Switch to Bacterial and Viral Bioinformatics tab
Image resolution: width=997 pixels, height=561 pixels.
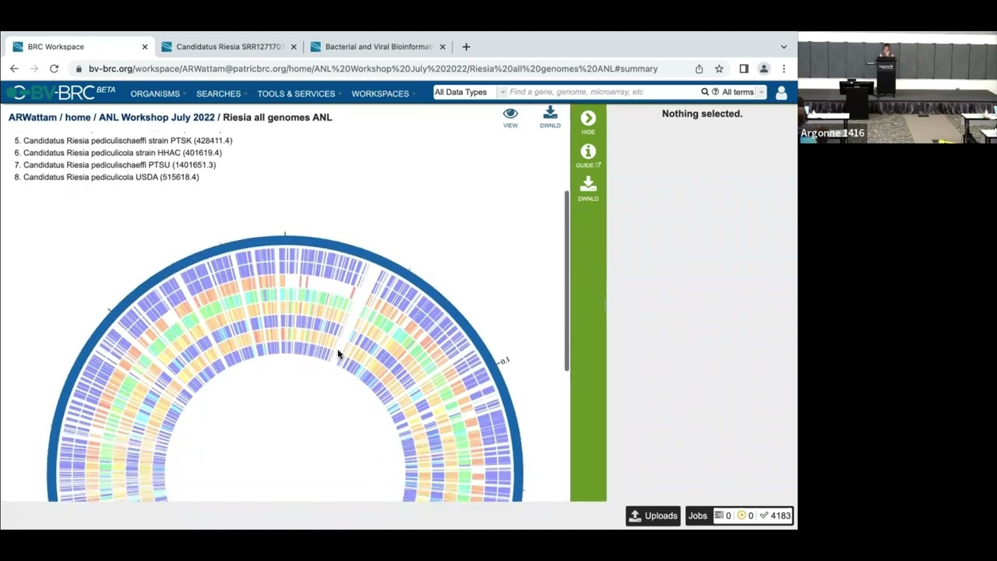click(379, 47)
